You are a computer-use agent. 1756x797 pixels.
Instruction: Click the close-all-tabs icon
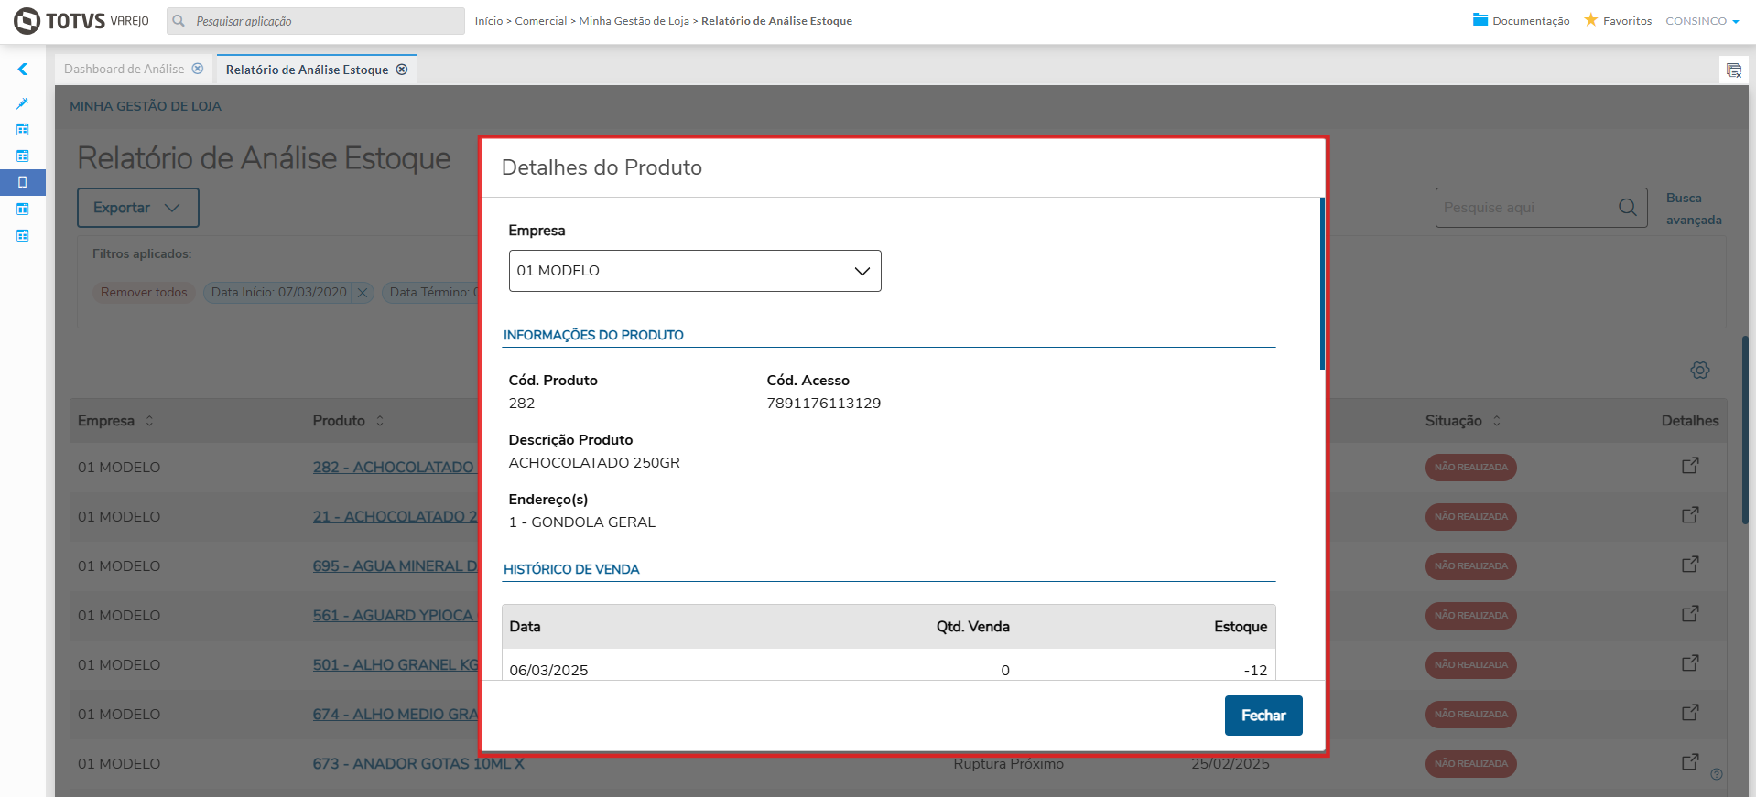[x=1733, y=70]
